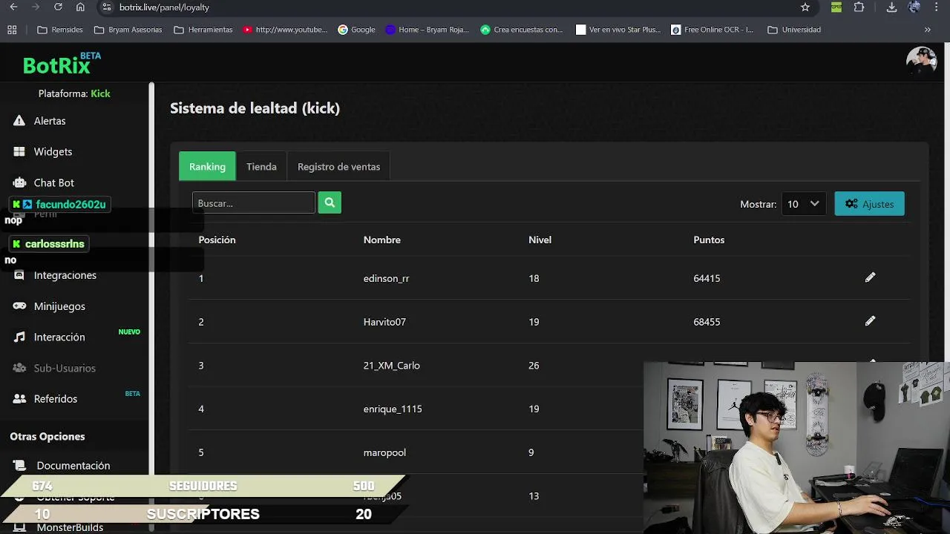Edit Harvito07 with pencil icon
This screenshot has width=950, height=534.
tap(870, 321)
